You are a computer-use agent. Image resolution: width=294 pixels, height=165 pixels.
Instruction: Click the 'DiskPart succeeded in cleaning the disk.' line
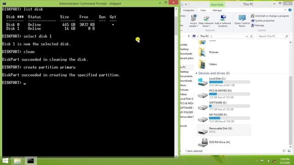(x=45, y=60)
